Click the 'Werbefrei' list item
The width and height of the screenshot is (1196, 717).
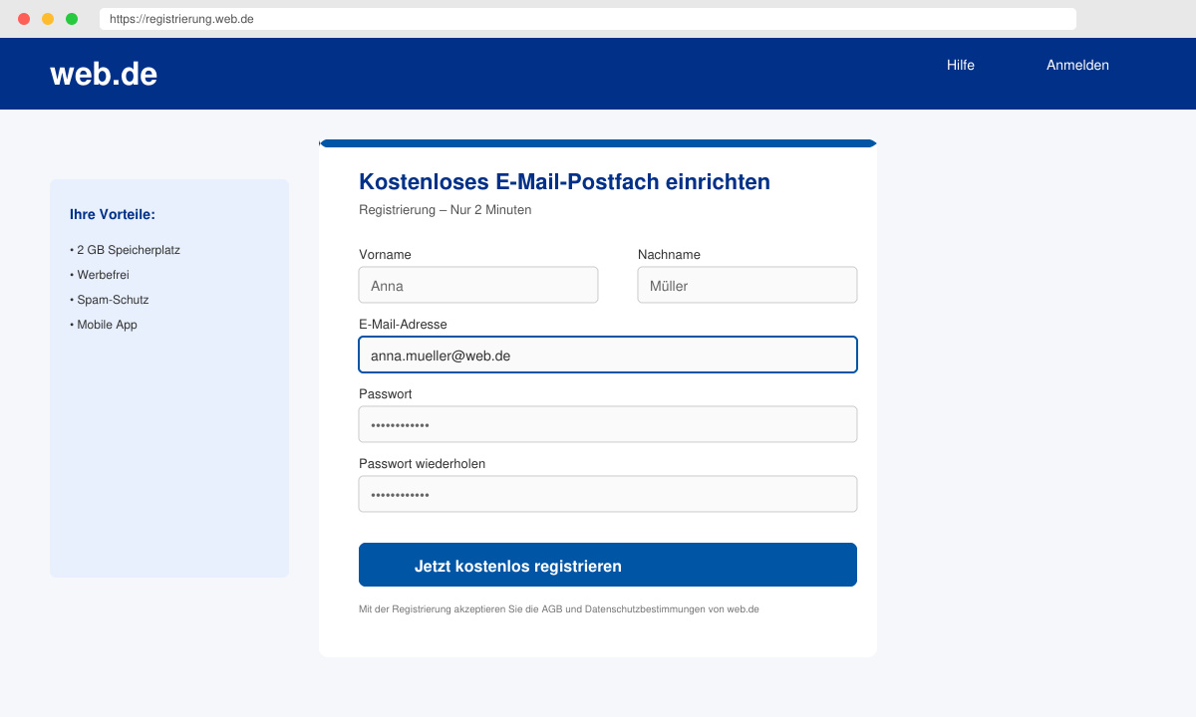[x=100, y=275]
